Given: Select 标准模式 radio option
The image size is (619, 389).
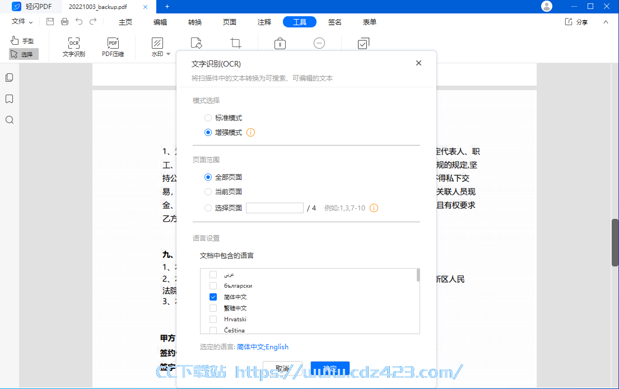Looking at the screenshot, I should click(x=208, y=118).
